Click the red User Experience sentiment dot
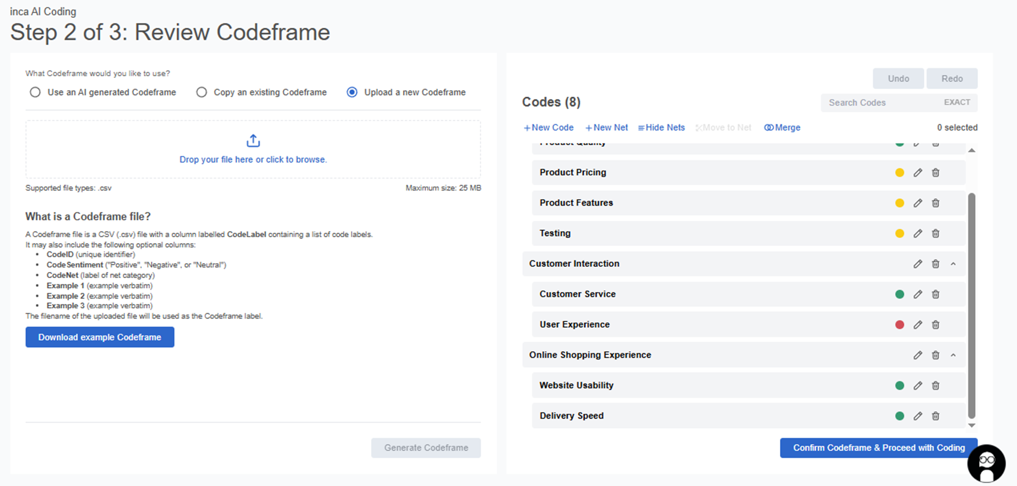The width and height of the screenshot is (1017, 486). [899, 325]
